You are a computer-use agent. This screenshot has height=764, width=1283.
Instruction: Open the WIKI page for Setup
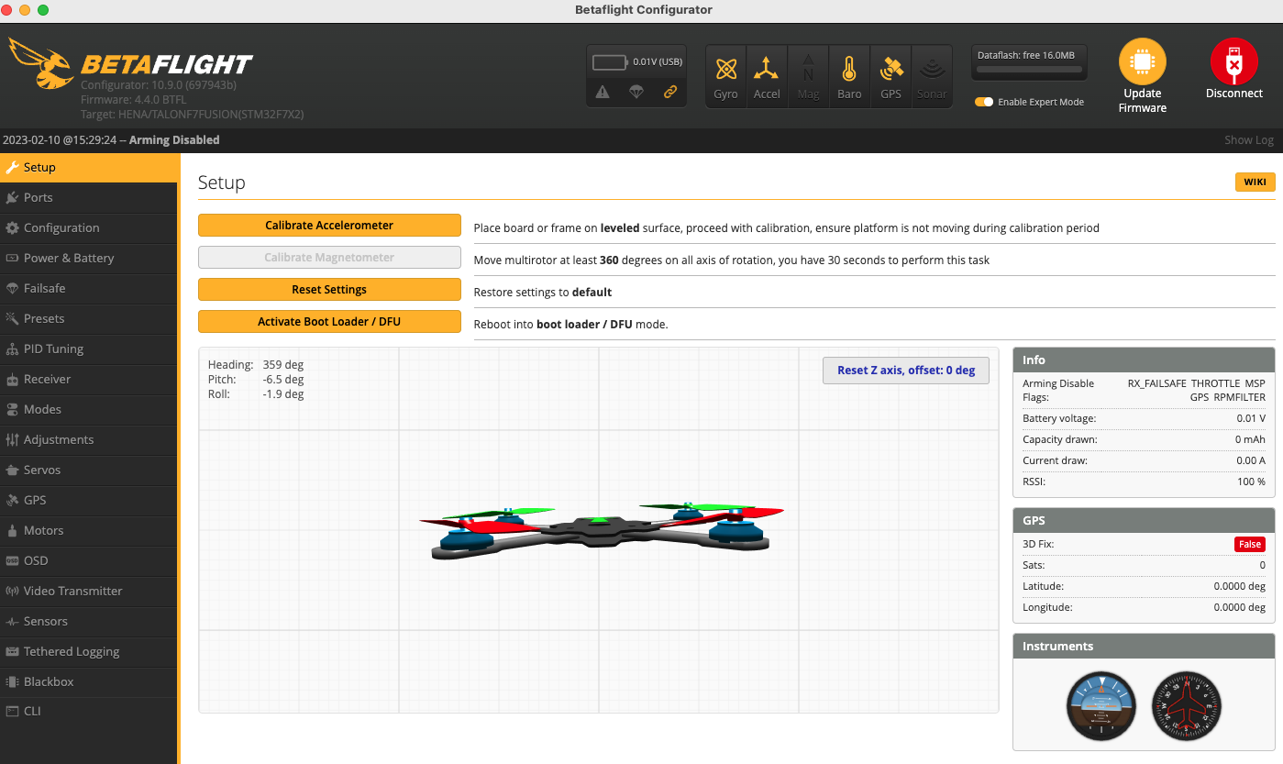[x=1254, y=182]
